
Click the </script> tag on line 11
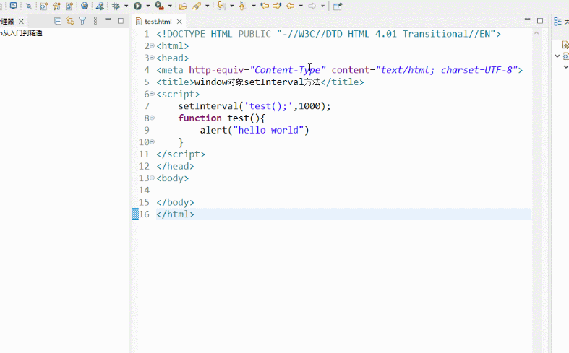(x=181, y=154)
